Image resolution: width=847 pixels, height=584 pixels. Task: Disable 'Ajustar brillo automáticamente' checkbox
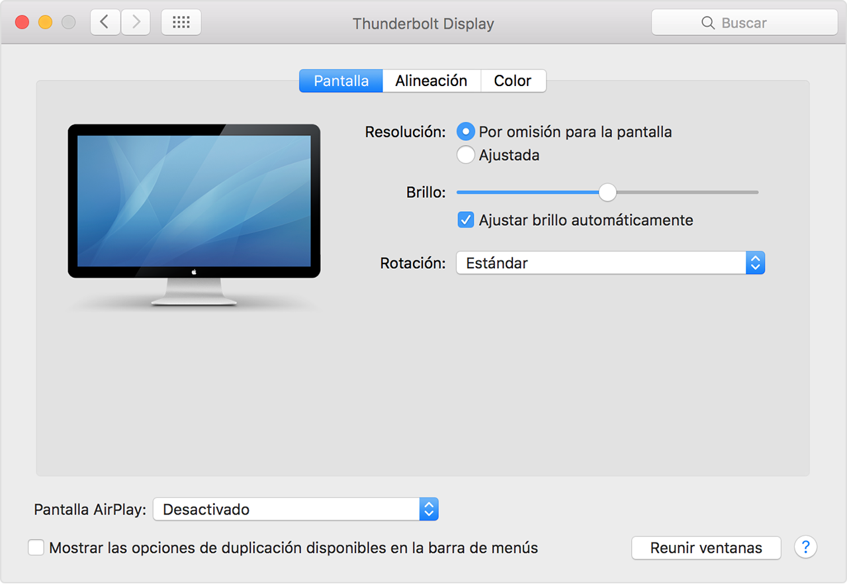coord(466,220)
